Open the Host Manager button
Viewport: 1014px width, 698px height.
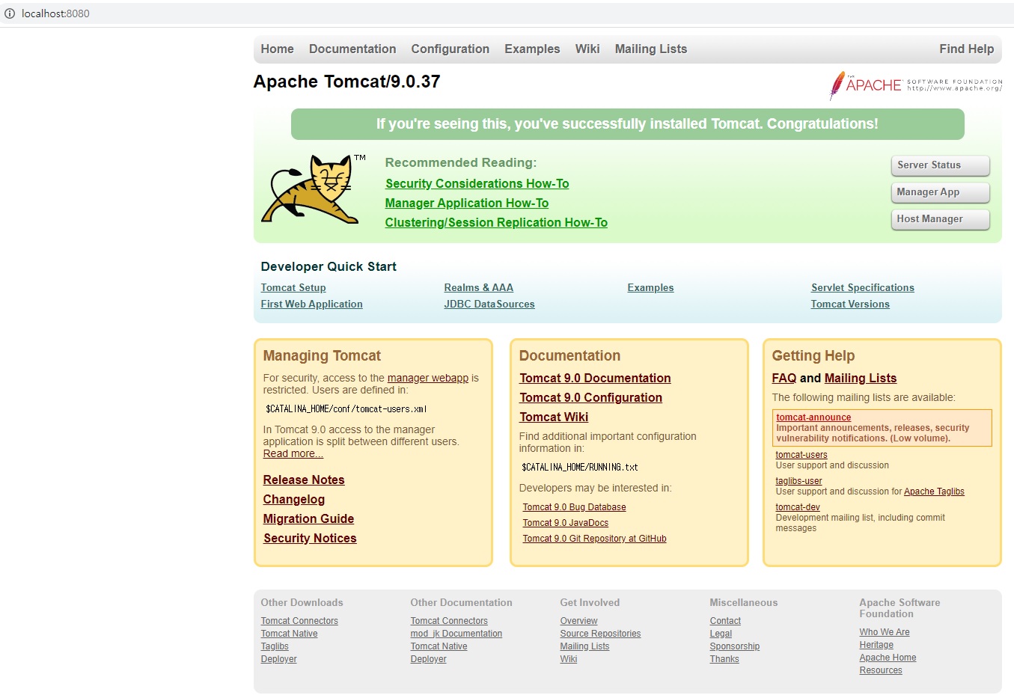pos(940,219)
